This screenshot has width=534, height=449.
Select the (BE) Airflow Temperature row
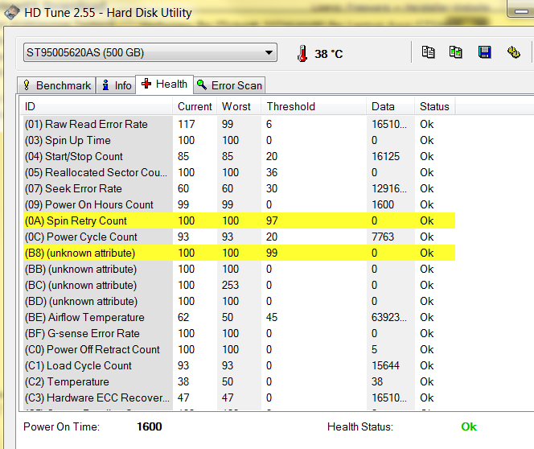pos(240,318)
